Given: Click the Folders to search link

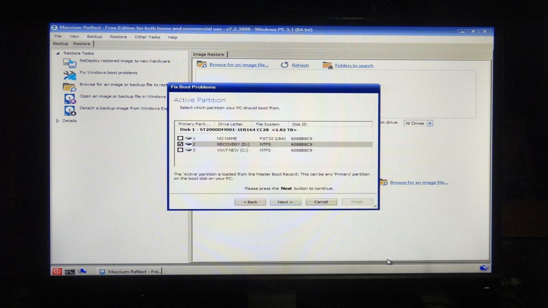Looking at the screenshot, I should tap(354, 66).
